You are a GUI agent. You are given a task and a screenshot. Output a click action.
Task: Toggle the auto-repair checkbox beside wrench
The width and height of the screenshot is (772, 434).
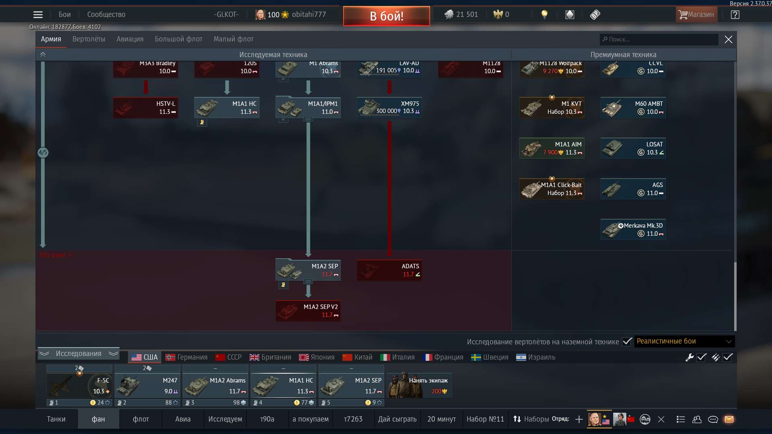(702, 357)
